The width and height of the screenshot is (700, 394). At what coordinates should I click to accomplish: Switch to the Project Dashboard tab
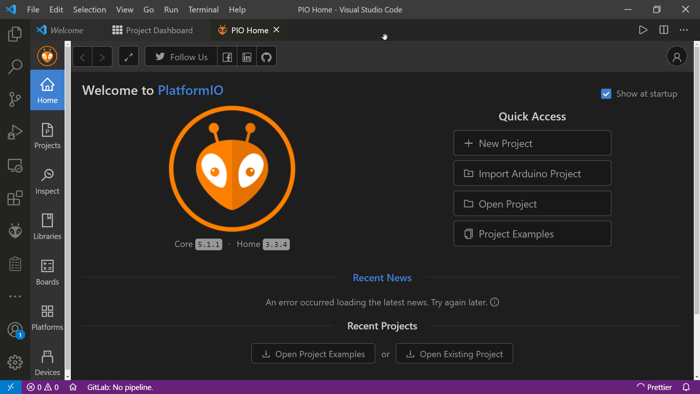(158, 30)
